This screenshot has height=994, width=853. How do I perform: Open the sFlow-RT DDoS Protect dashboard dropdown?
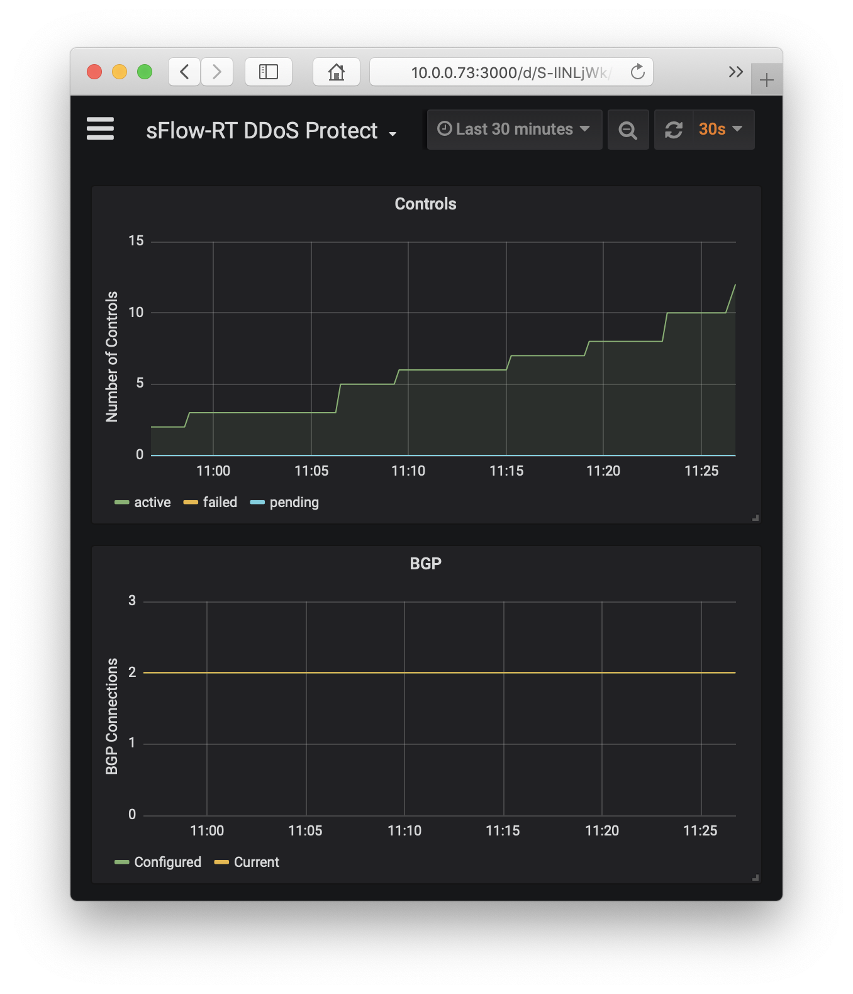tap(271, 131)
